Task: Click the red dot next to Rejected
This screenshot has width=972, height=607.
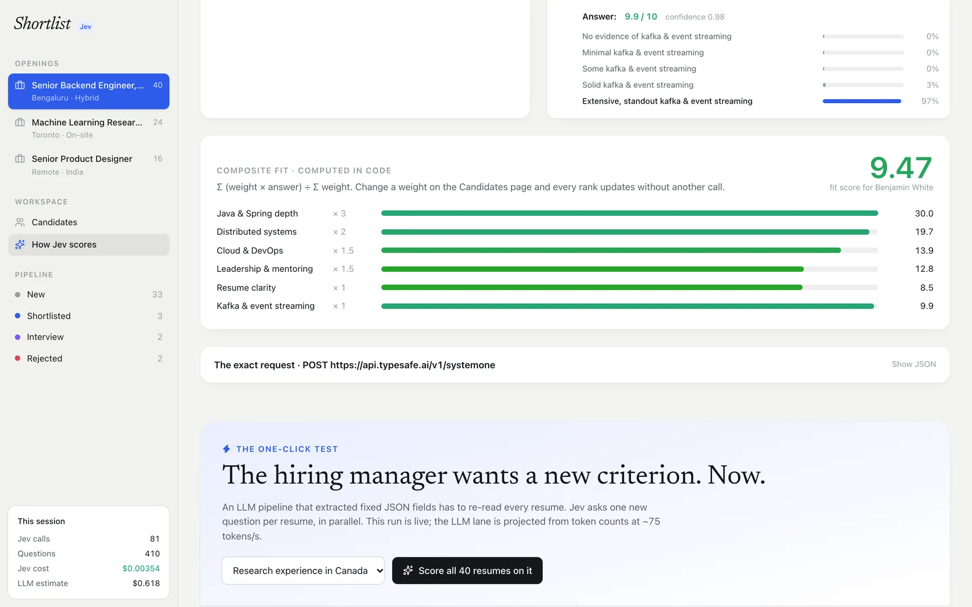Action: 18,358
